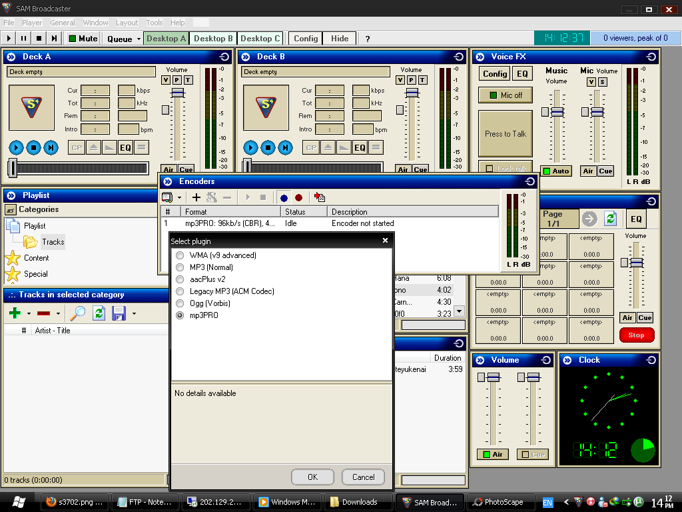Stop playback on Deck A

[33, 147]
